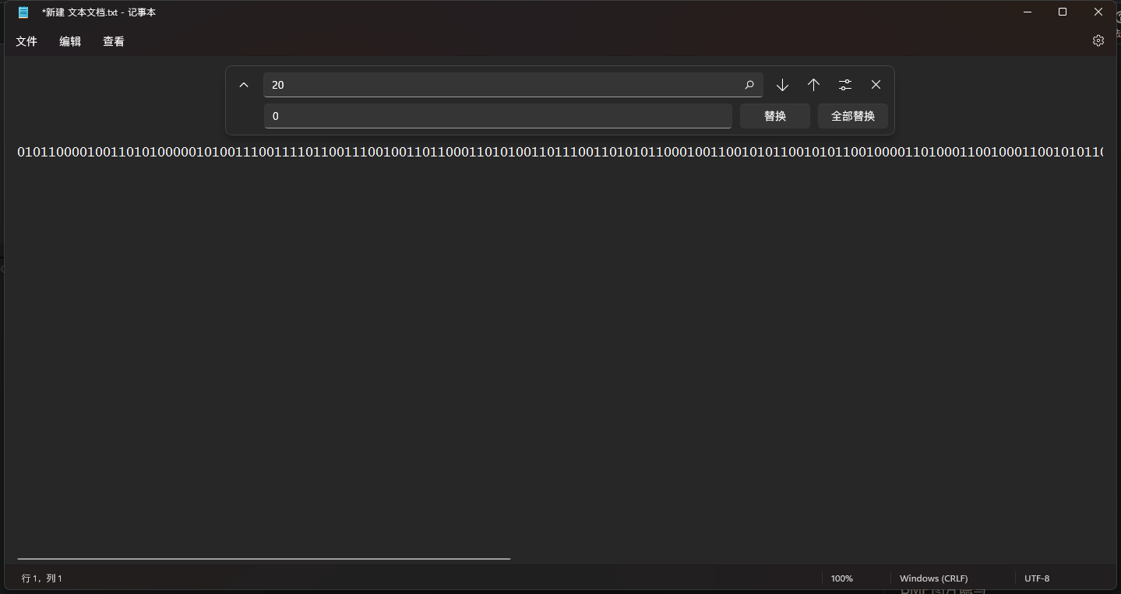Click UTF-8 encoding status

tap(1037, 578)
